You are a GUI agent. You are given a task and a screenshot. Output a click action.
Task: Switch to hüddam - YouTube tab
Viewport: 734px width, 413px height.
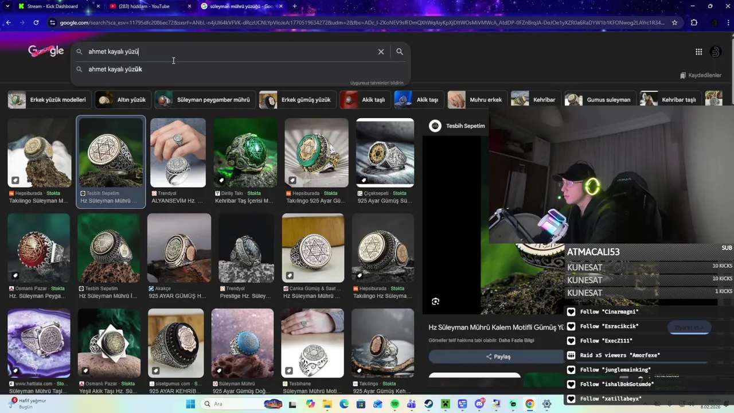(150, 6)
